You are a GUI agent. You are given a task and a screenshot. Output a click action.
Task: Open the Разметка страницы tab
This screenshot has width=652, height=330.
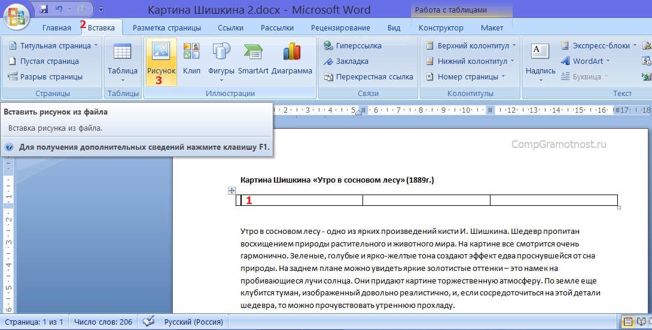click(167, 28)
